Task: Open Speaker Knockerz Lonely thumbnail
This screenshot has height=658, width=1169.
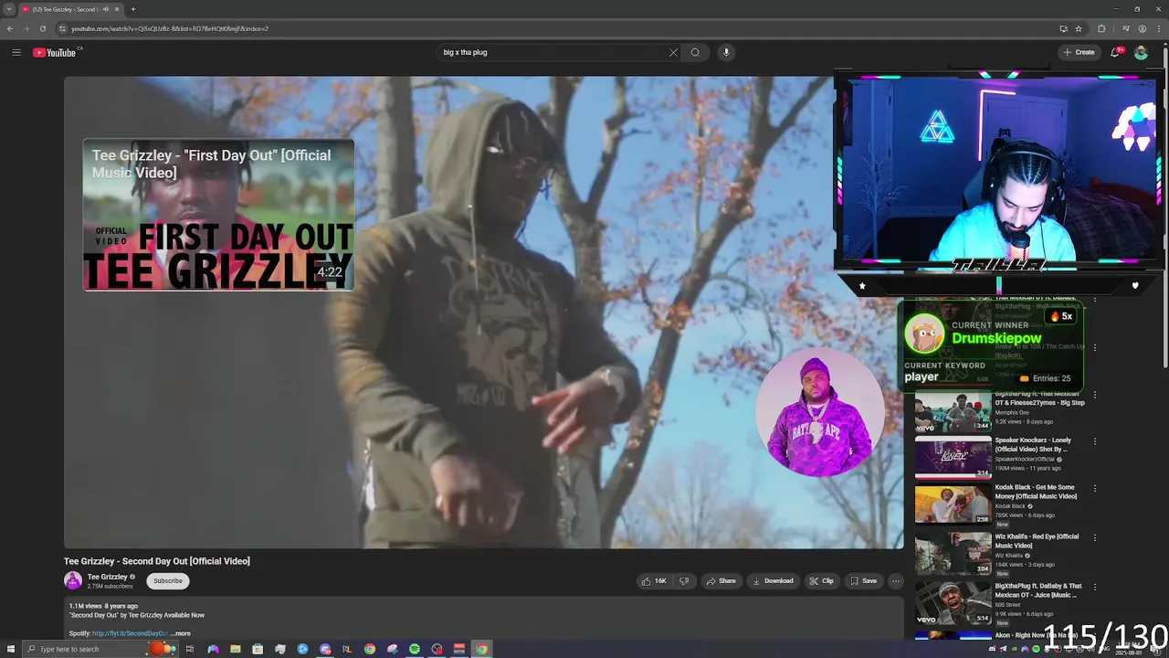Action: (x=953, y=458)
